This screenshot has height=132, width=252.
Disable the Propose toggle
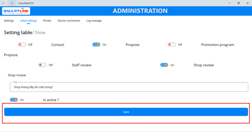pyautogui.click(x=96, y=45)
